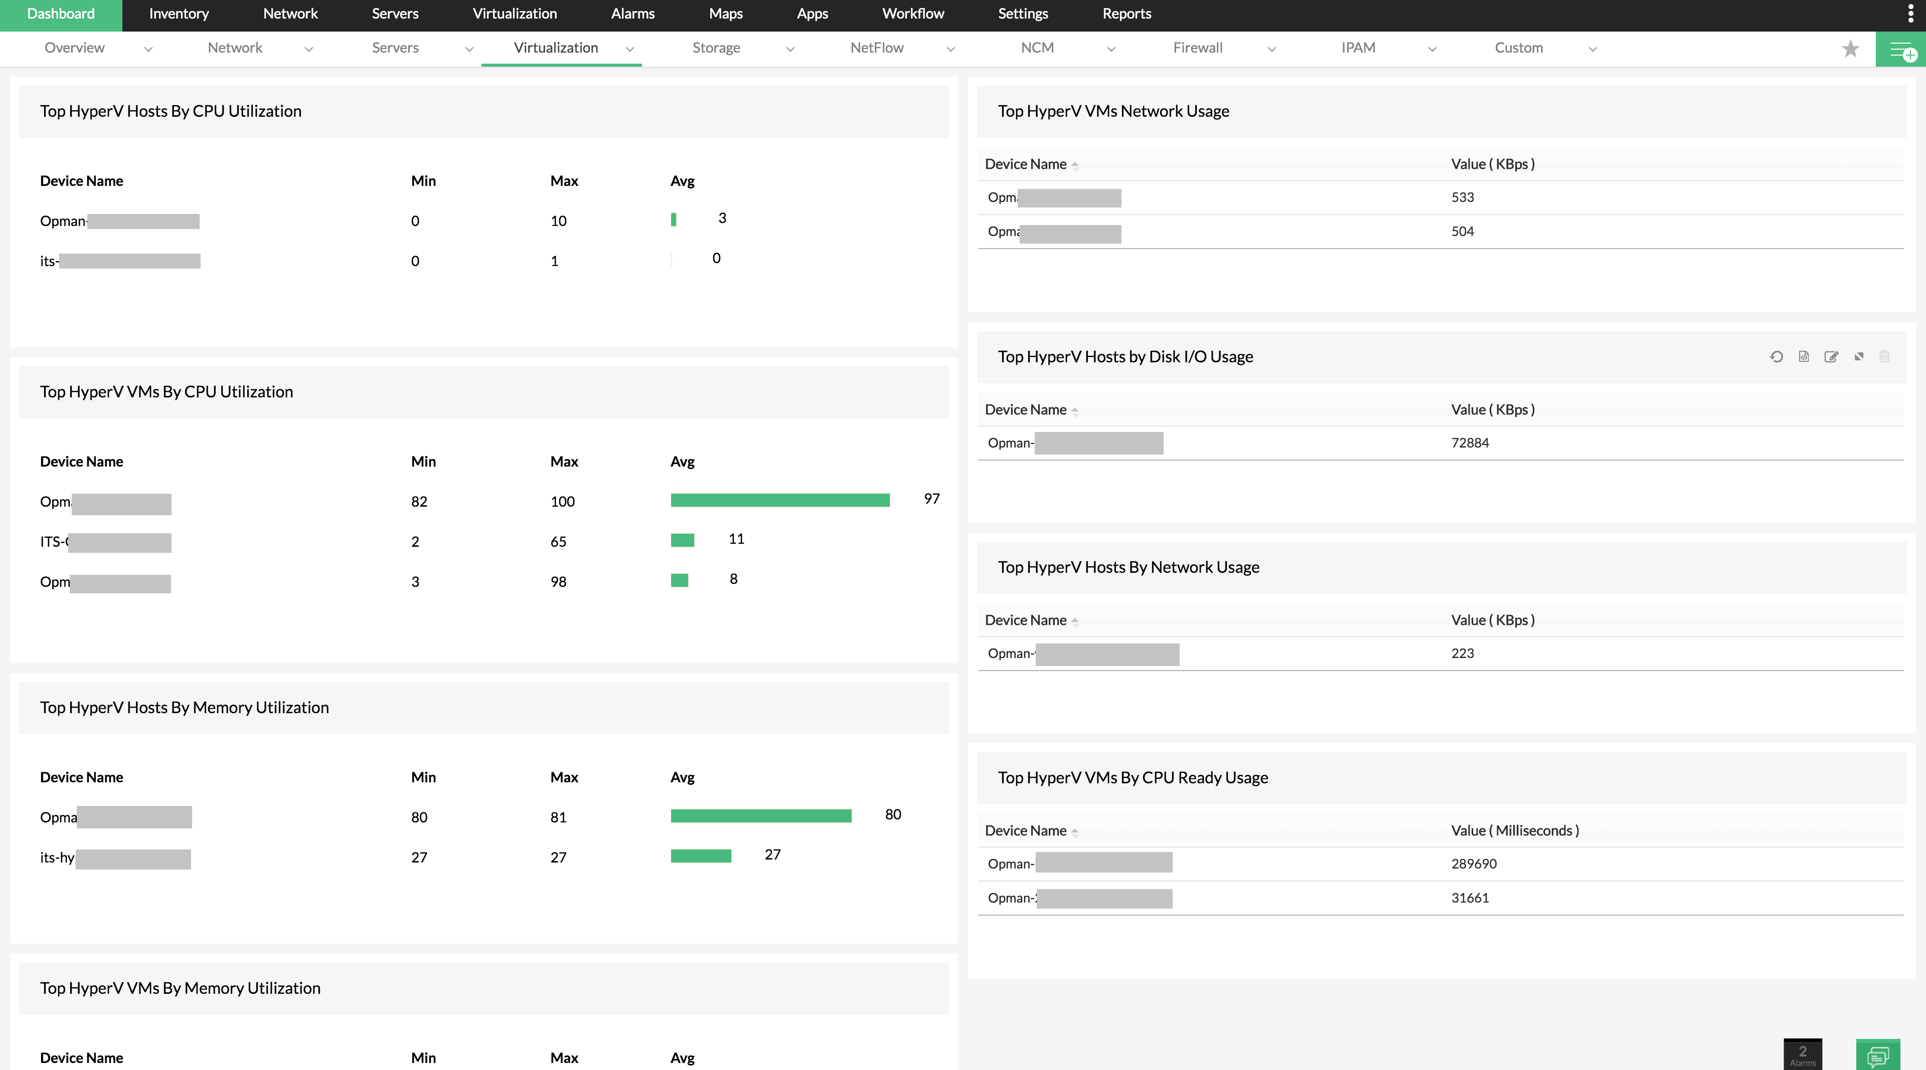Expand the Overview dashboard dropdown chevron
Viewport: 1926px width, 1070px height.
point(148,49)
